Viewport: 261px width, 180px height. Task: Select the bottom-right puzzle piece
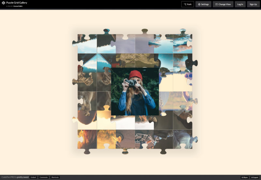tap(183, 139)
